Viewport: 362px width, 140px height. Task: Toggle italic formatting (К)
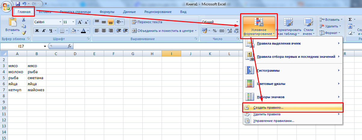click(44, 31)
